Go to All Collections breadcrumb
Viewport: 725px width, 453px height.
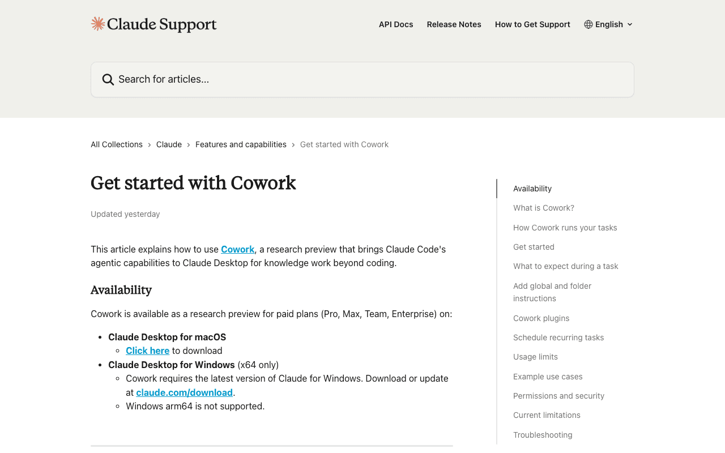(116, 144)
